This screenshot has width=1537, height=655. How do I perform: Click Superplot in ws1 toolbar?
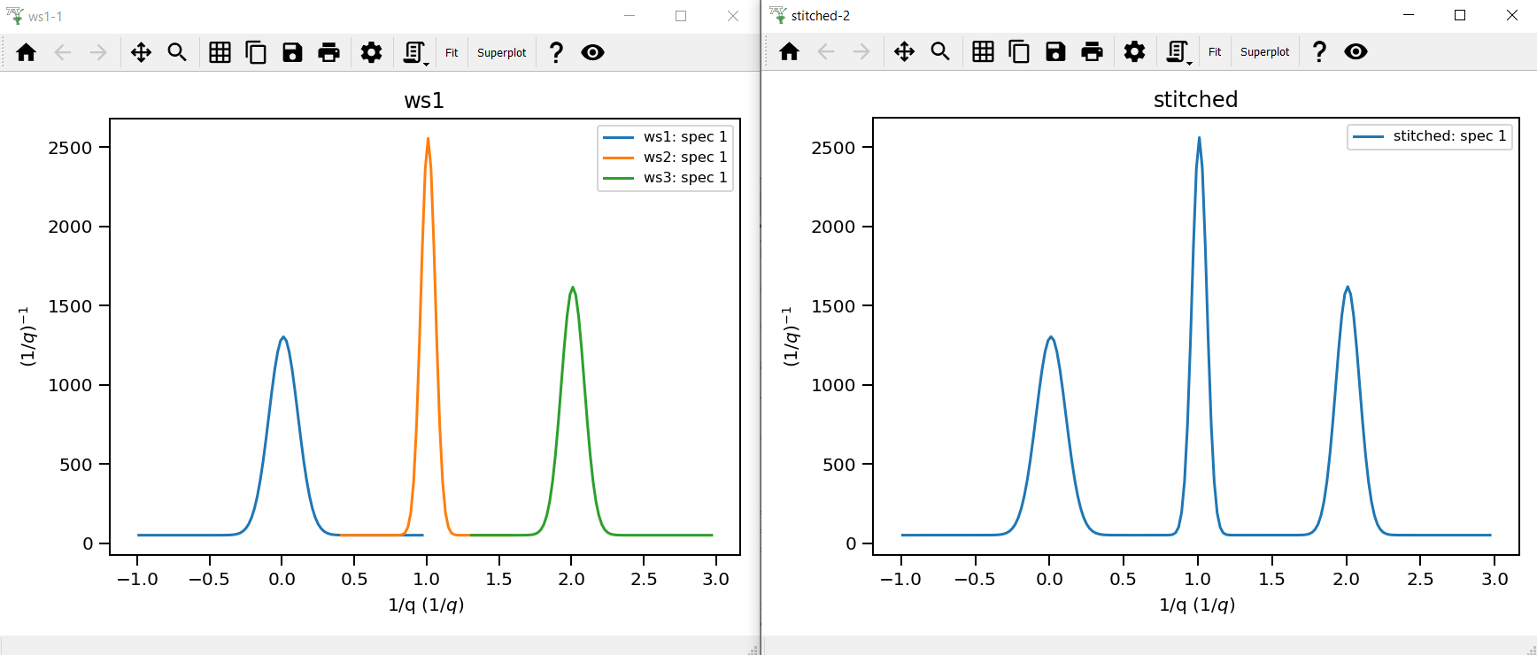pos(501,53)
